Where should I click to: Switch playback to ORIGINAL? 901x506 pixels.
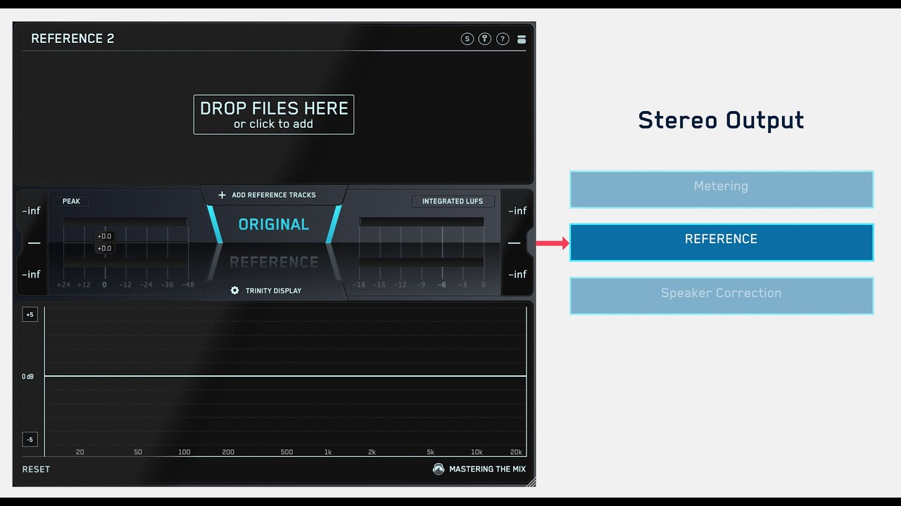[x=274, y=224]
